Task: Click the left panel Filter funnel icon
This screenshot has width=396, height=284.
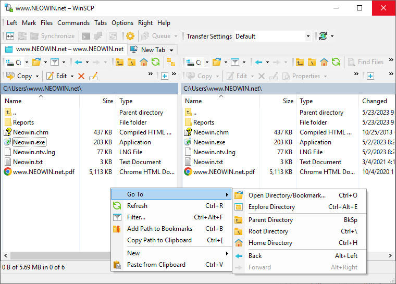Action: coord(54,62)
